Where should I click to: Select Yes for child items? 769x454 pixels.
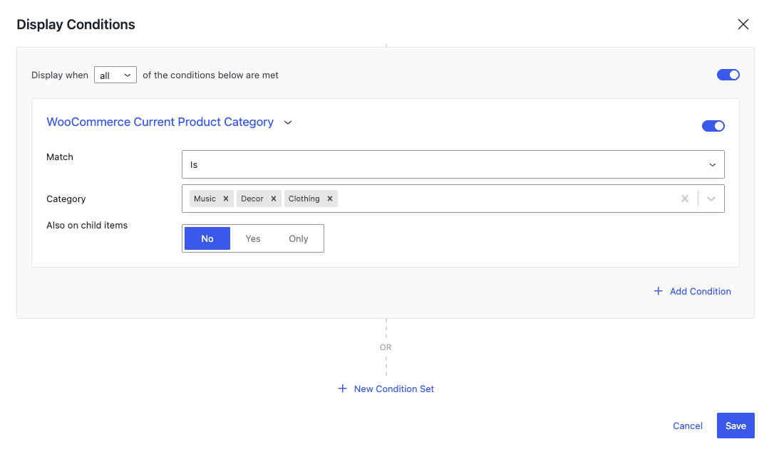point(253,238)
